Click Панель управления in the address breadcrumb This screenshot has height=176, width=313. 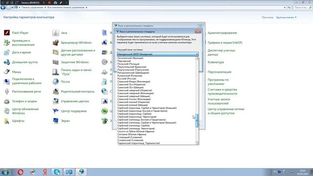32,7
